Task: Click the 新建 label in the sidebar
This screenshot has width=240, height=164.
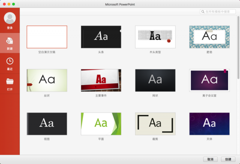Action: click(10, 49)
